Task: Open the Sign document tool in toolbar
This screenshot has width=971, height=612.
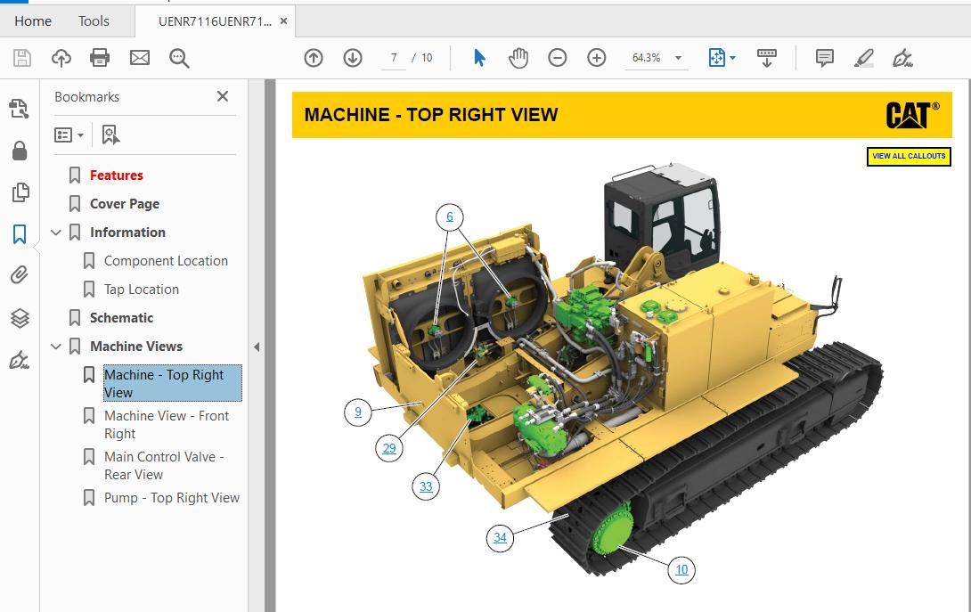Action: pos(903,58)
